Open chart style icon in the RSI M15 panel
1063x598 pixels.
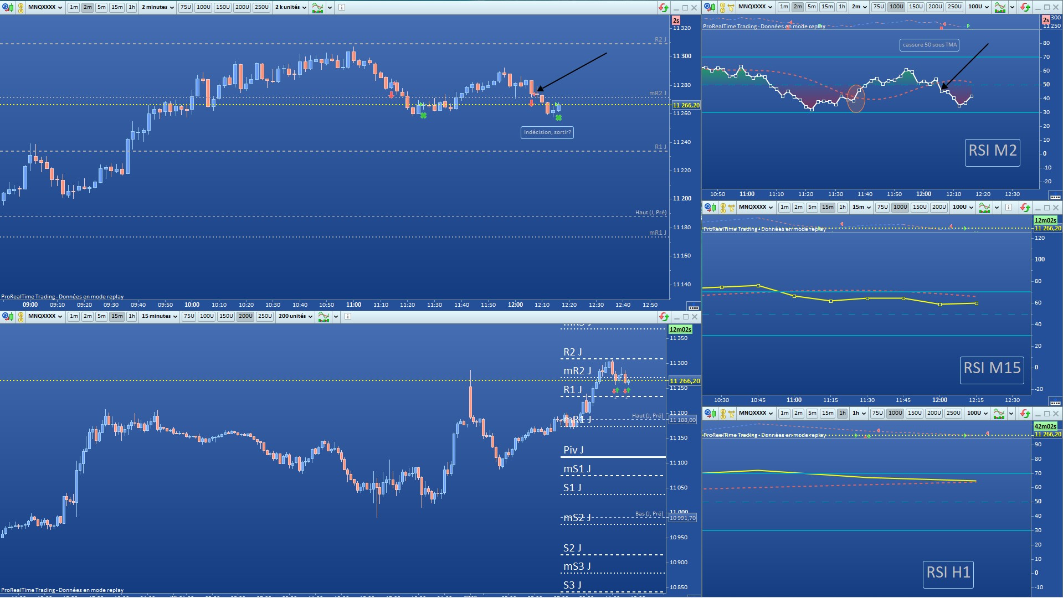pyautogui.click(x=709, y=207)
